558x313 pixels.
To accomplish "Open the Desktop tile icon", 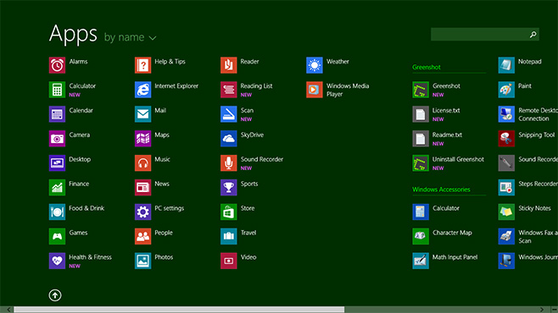I will [57, 163].
